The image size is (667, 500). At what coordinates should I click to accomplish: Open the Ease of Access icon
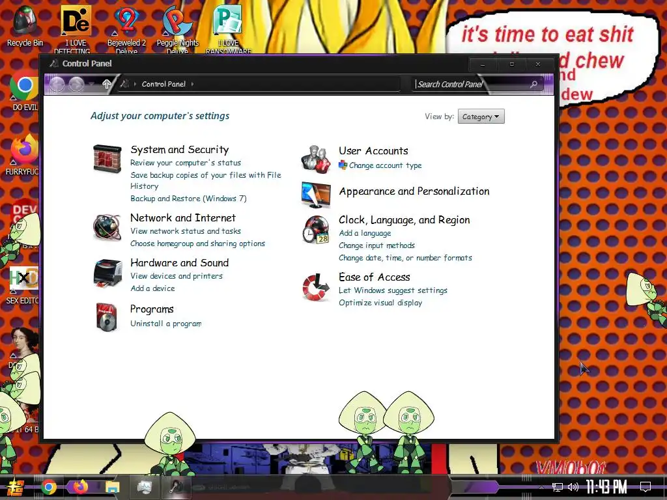pos(316,287)
